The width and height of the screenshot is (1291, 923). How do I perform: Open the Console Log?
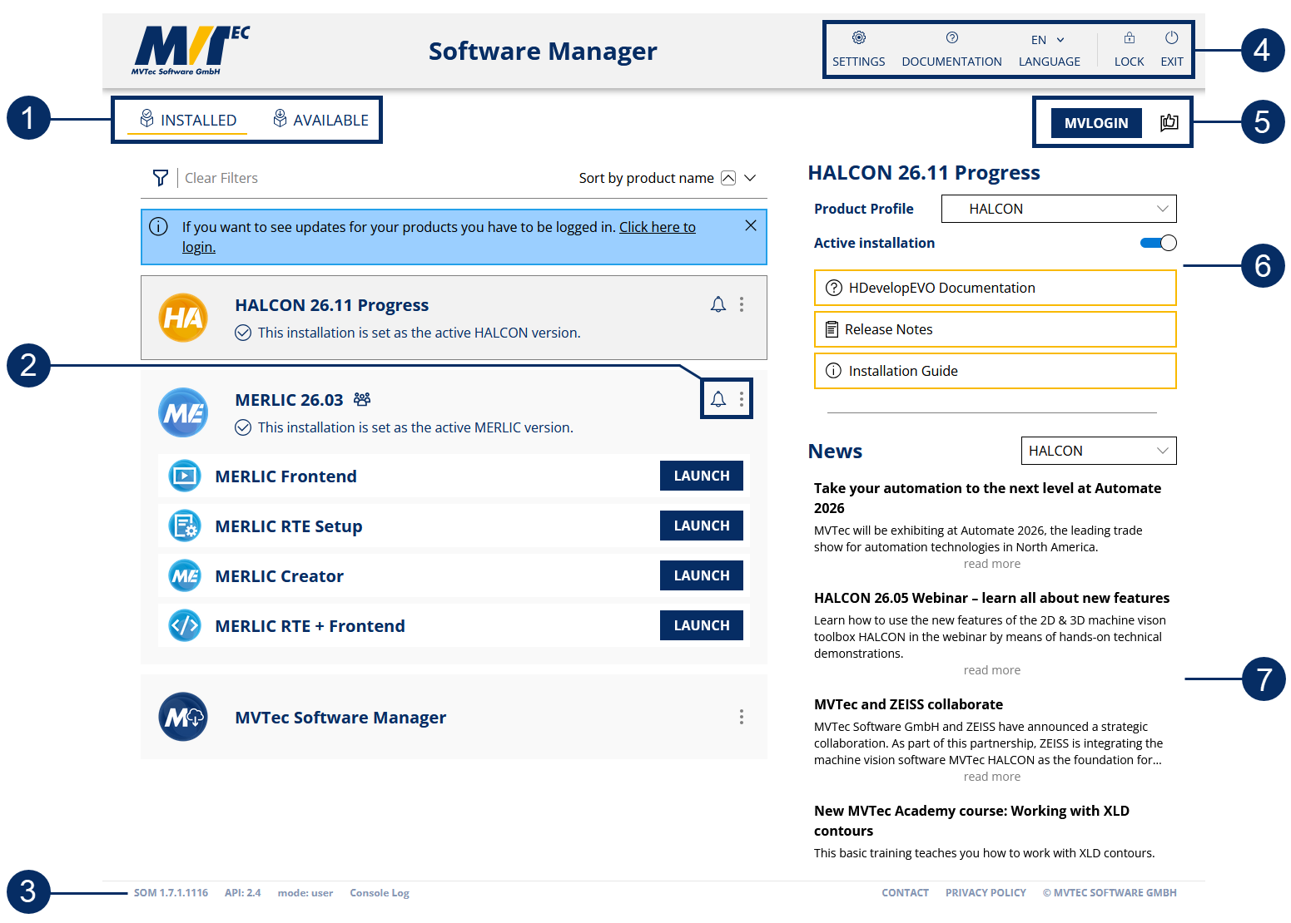(380, 893)
